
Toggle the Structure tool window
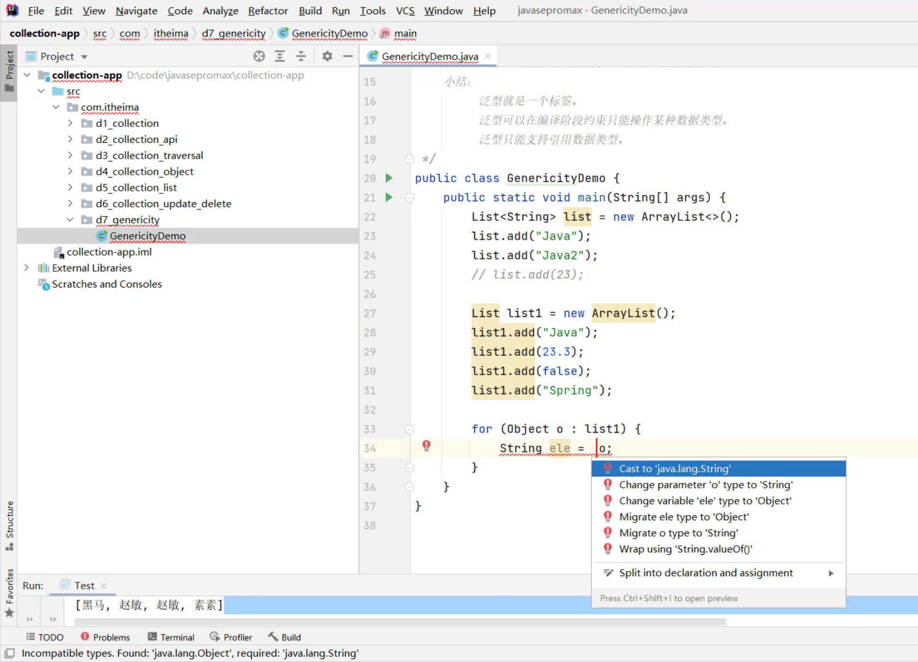click(x=10, y=525)
